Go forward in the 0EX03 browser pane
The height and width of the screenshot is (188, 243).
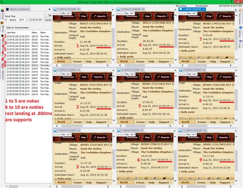point(185,13)
